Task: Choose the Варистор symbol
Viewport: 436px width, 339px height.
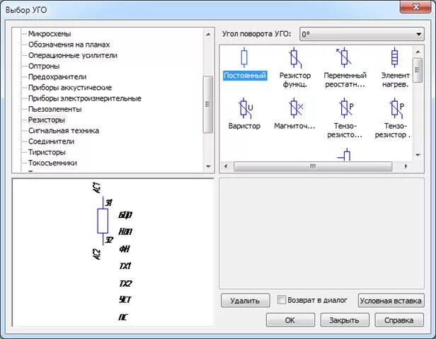Action: tap(244, 114)
